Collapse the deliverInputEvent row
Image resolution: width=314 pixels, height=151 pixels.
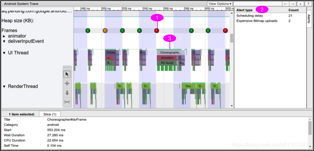point(4,41)
